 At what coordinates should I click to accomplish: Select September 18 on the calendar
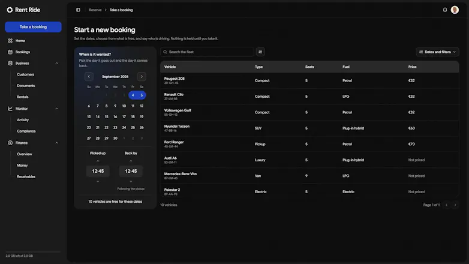pyautogui.click(x=133, y=117)
